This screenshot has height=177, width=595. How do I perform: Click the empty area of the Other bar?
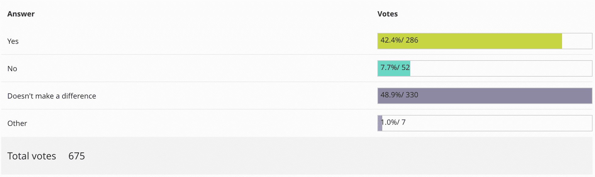(x=500, y=123)
